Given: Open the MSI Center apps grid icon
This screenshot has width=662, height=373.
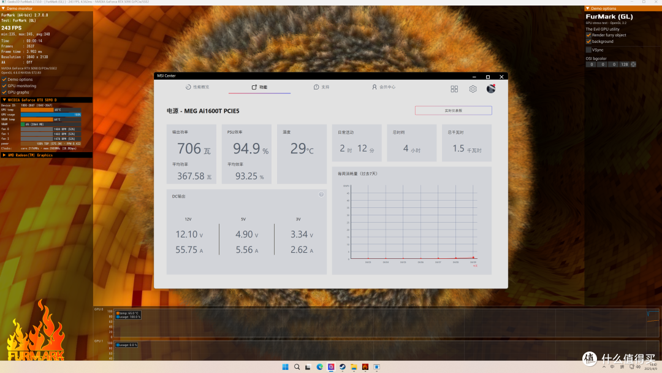Looking at the screenshot, I should (x=454, y=89).
